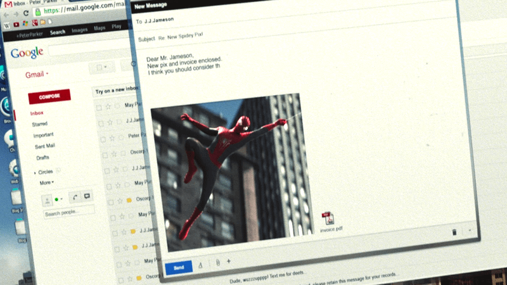This screenshot has width=507, height=285.
Task: Expand the More labels dropdown
Action: (x=46, y=183)
